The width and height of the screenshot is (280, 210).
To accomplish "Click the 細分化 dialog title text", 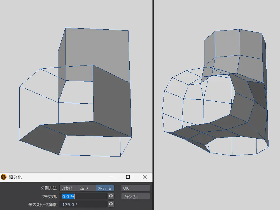I will click(15, 177).
